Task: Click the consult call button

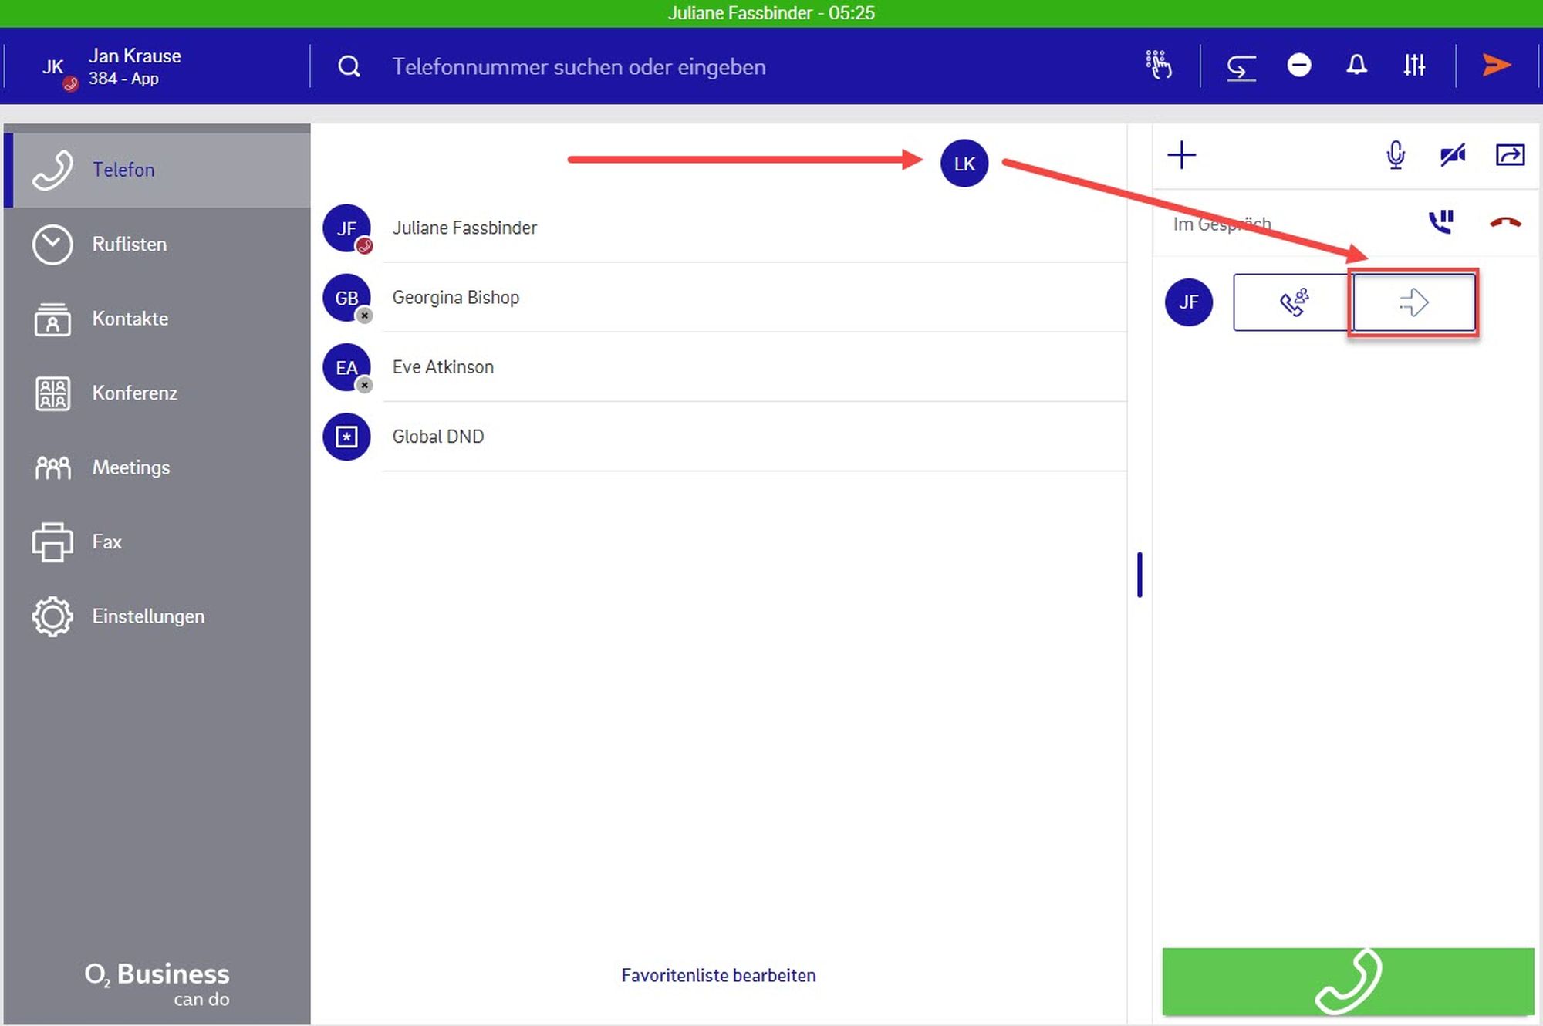Action: [x=1294, y=302]
